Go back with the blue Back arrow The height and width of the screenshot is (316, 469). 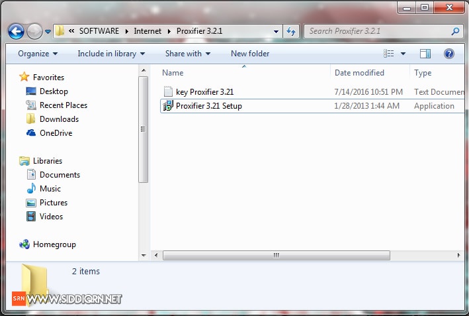pos(16,31)
